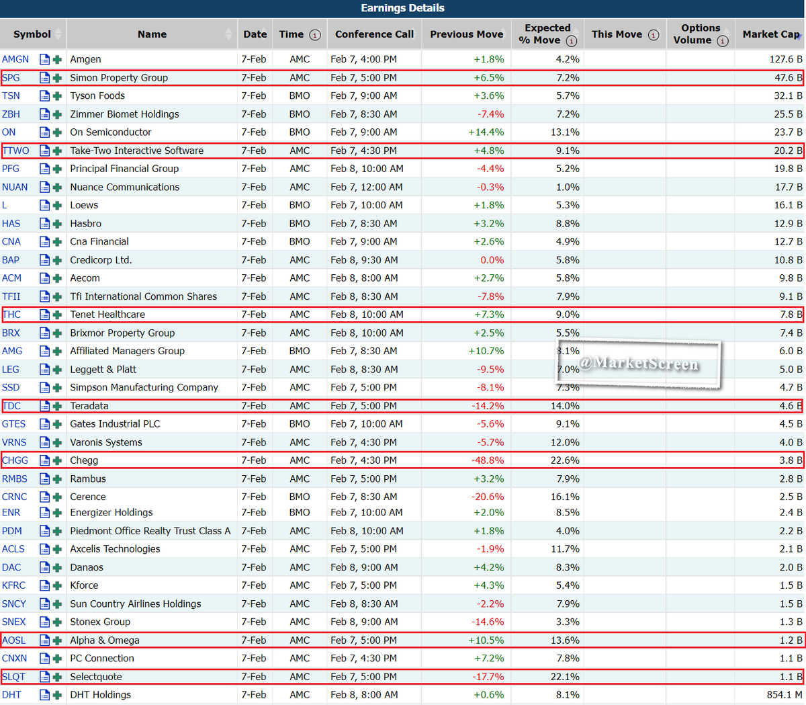806x705 pixels.
Task: Add Amgen with its green plus icon
Action: click(x=57, y=59)
